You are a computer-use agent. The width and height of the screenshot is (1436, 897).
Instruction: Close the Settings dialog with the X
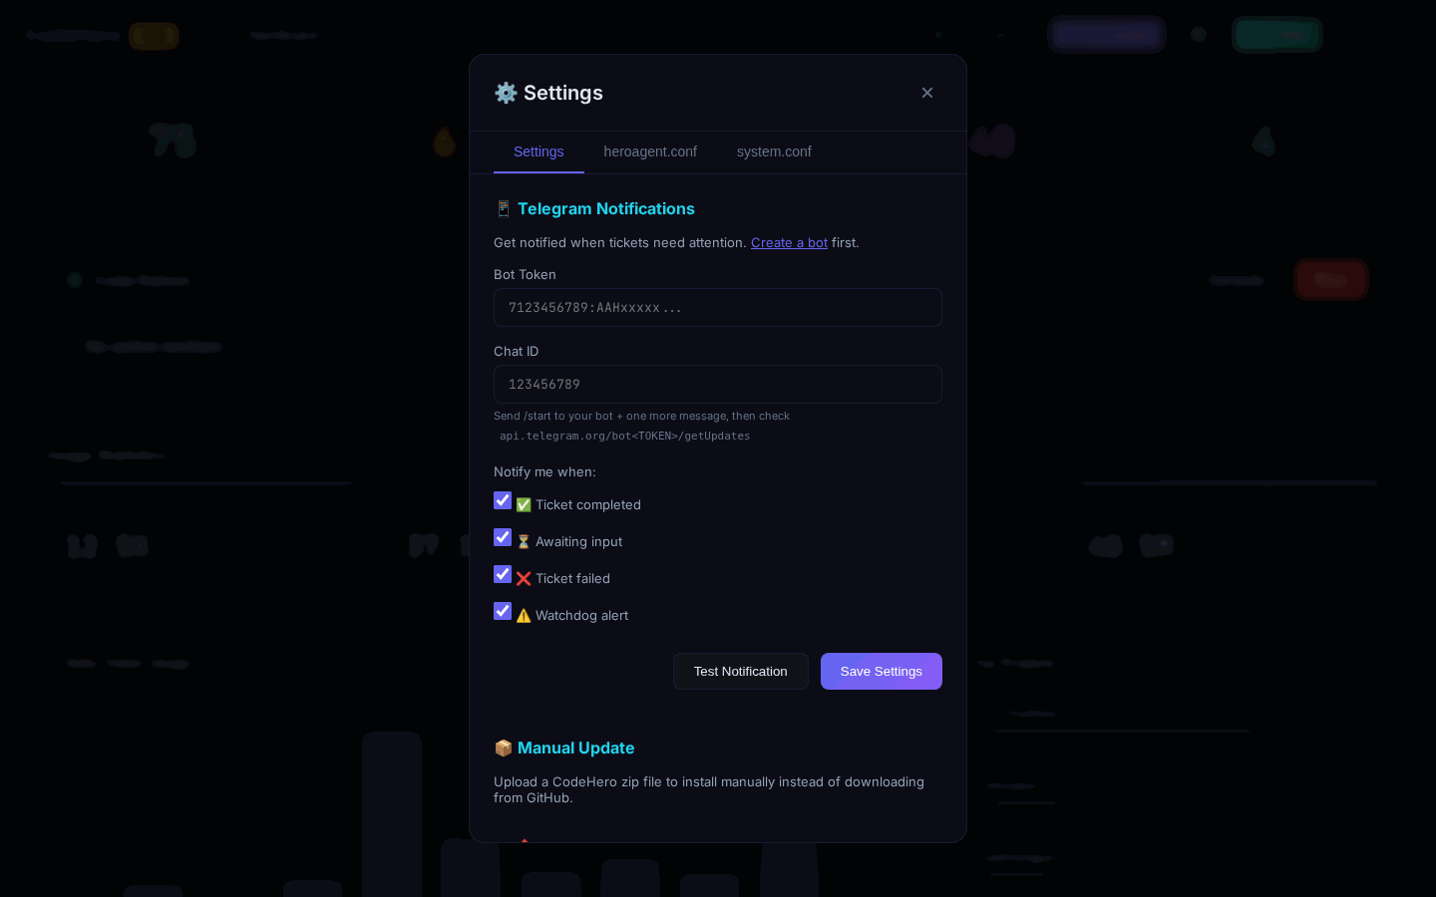pyautogui.click(x=927, y=93)
